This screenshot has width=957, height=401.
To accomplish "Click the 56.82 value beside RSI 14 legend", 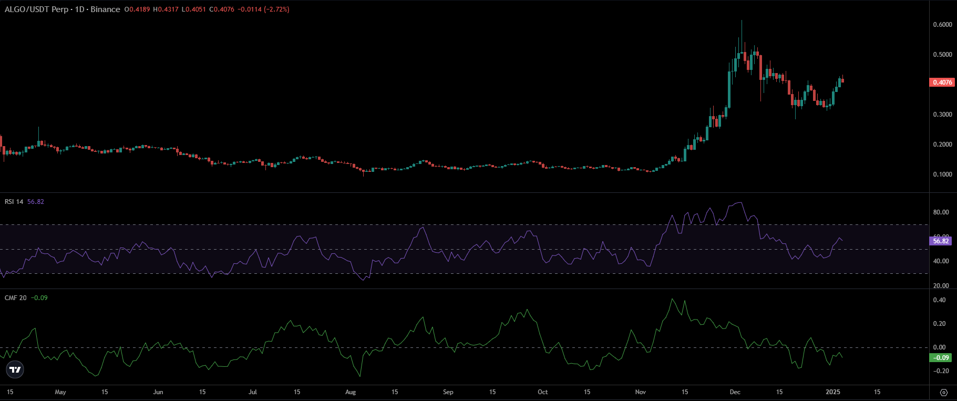I will coord(36,202).
